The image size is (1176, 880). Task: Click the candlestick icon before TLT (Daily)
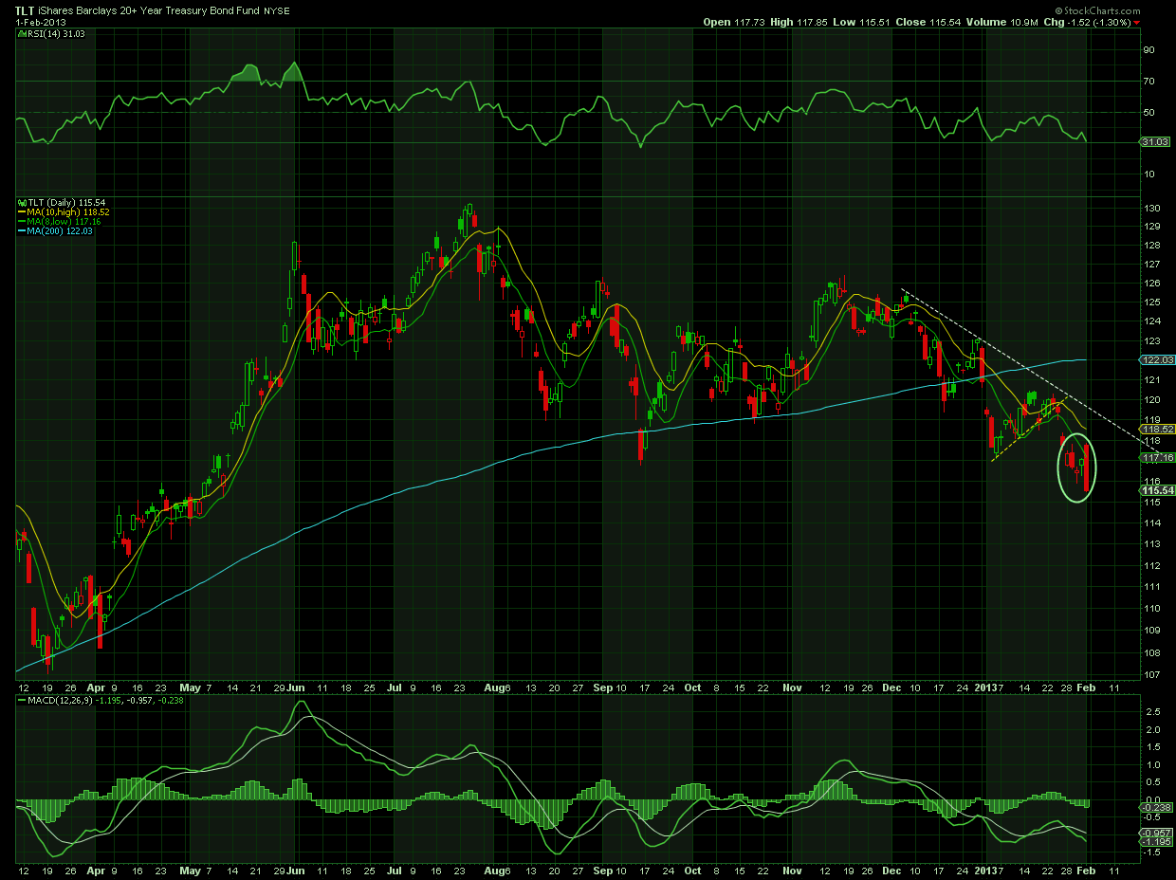click(20, 203)
